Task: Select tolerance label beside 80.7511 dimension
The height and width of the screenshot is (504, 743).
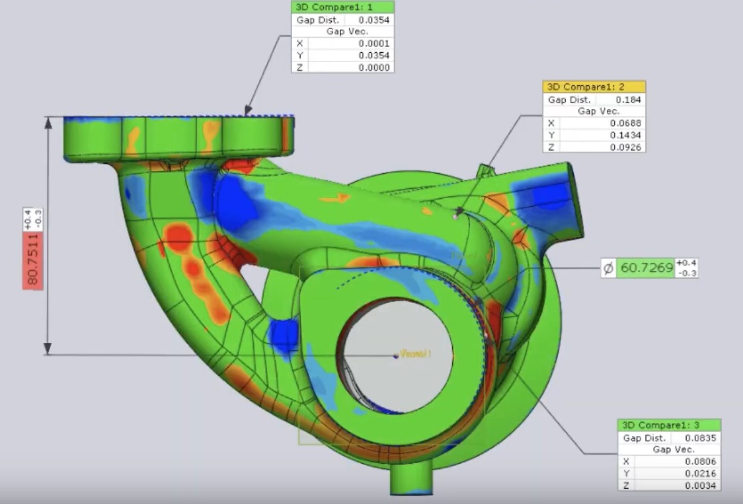Action: (35, 220)
